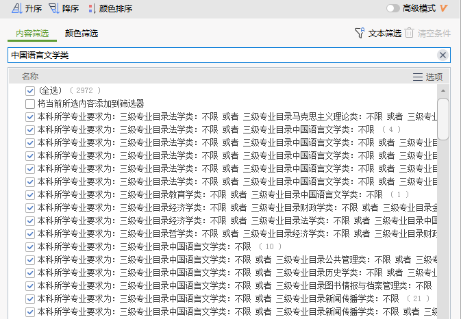Image resolution: width=461 pixels, height=319 pixels.
Task: Click the vertical scrollbar thumb
Action: pos(443,119)
